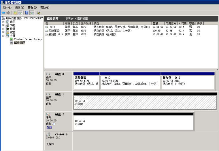219x151 pixels.
Task: Sort by the 可用空间 column header
Action: (x=171, y=23)
